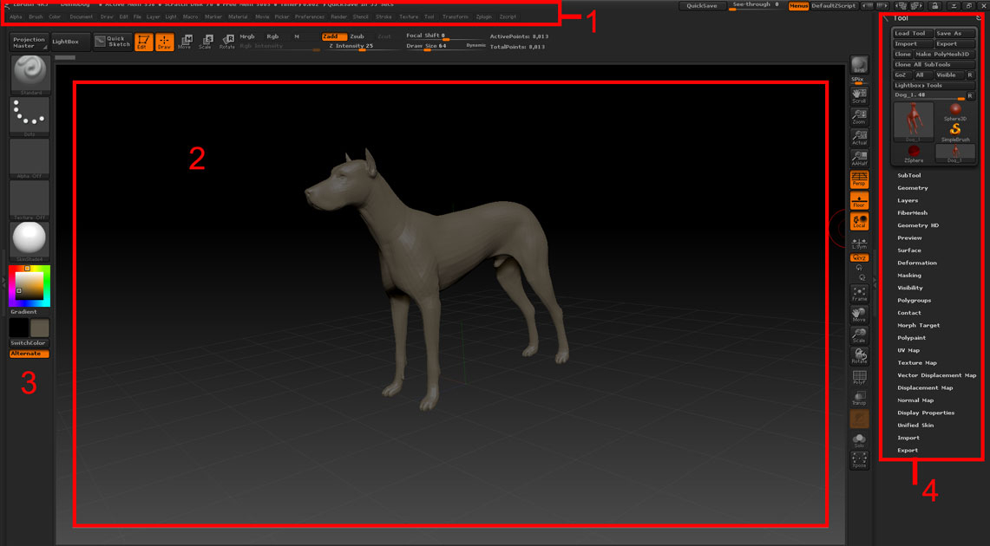Activate the Edit mode icon
This screenshot has height=546, width=990.
click(x=143, y=42)
